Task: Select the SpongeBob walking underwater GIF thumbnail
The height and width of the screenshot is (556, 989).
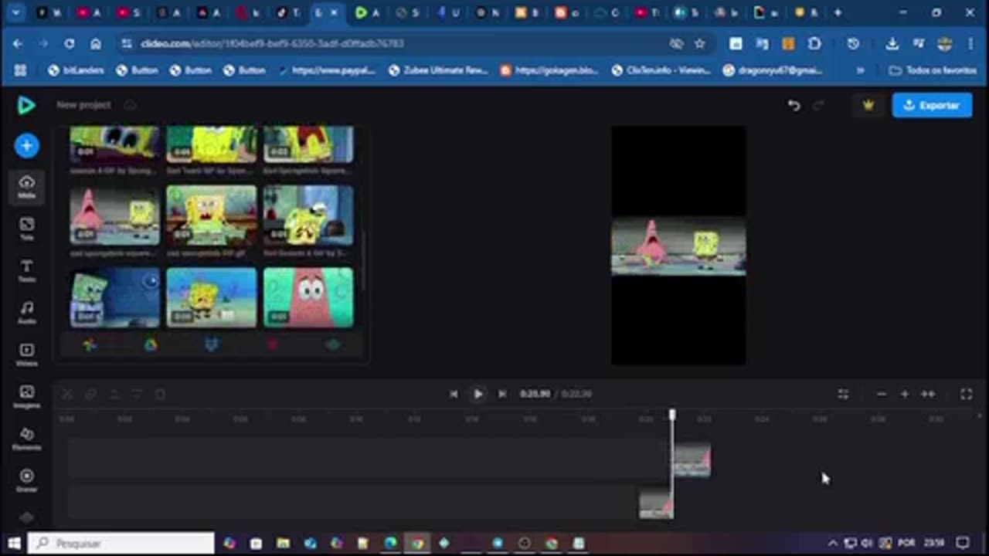Action: [211, 297]
